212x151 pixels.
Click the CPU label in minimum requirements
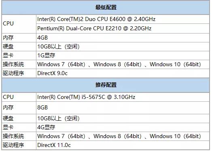coord(8,23)
